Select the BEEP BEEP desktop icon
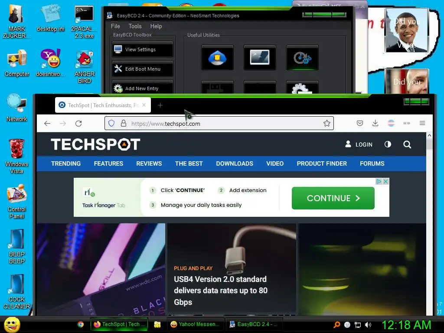This screenshot has height=333, width=444. tap(17, 246)
